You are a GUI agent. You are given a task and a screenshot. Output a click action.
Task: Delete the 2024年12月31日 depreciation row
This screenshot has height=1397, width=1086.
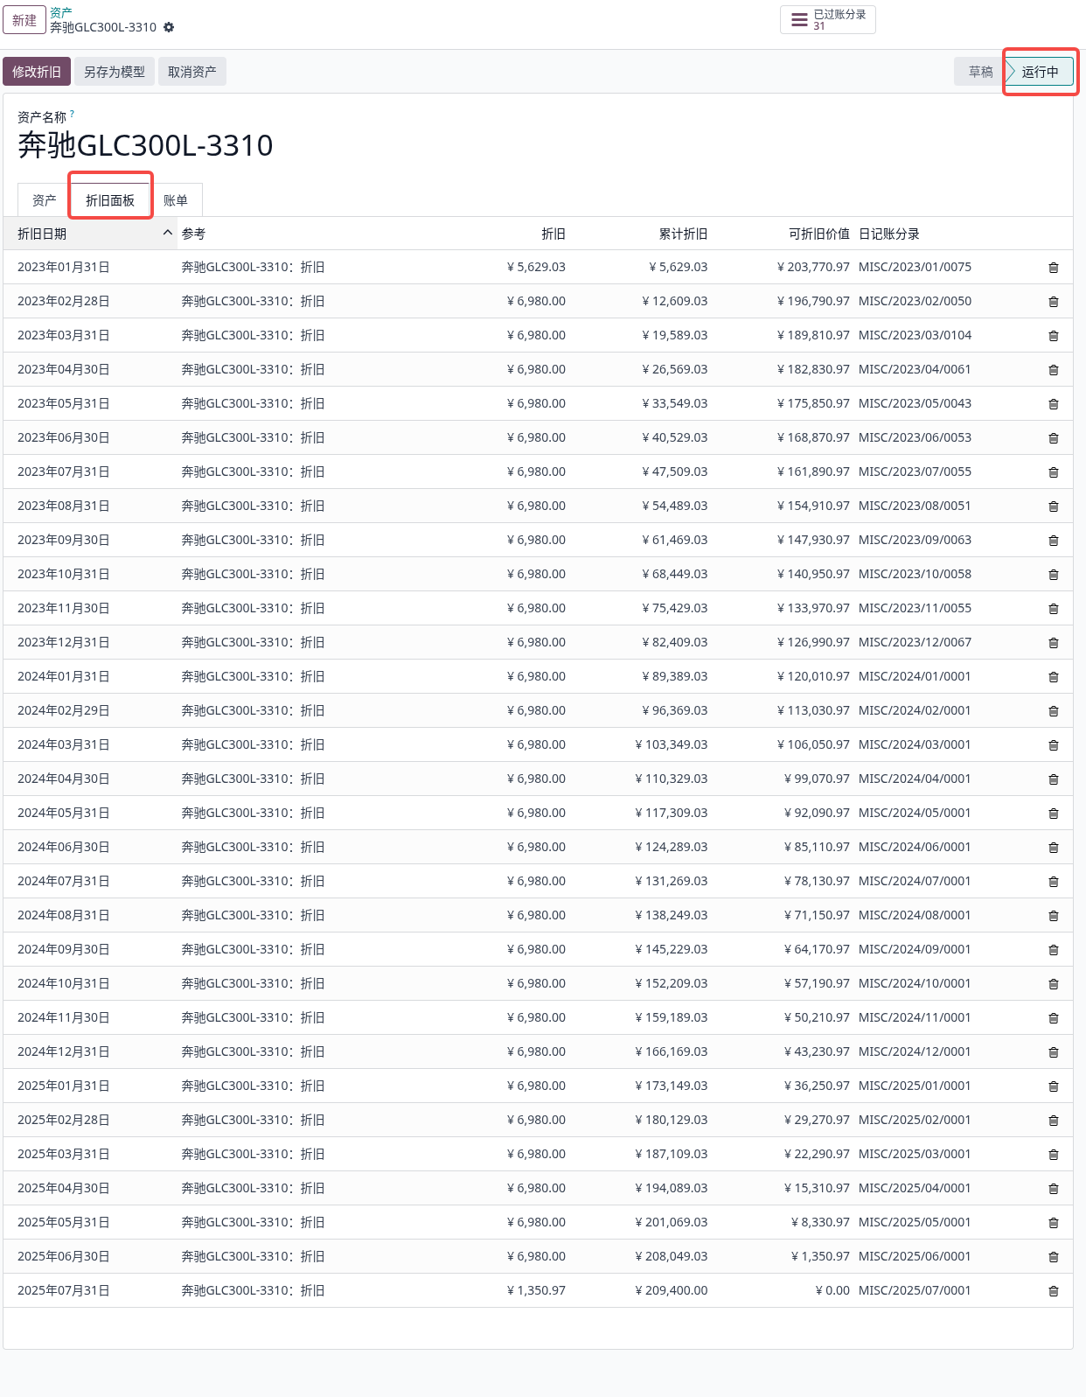coord(1054,1052)
